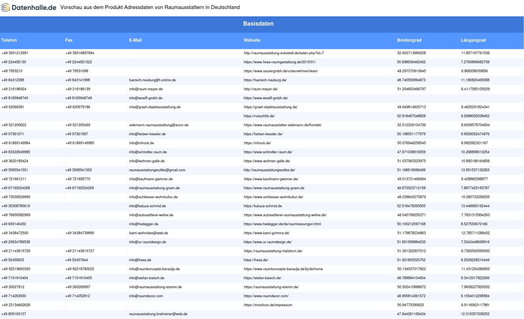
Task: Click email info@graef-objektausstattung.de
Action: pyautogui.click(x=155, y=107)
